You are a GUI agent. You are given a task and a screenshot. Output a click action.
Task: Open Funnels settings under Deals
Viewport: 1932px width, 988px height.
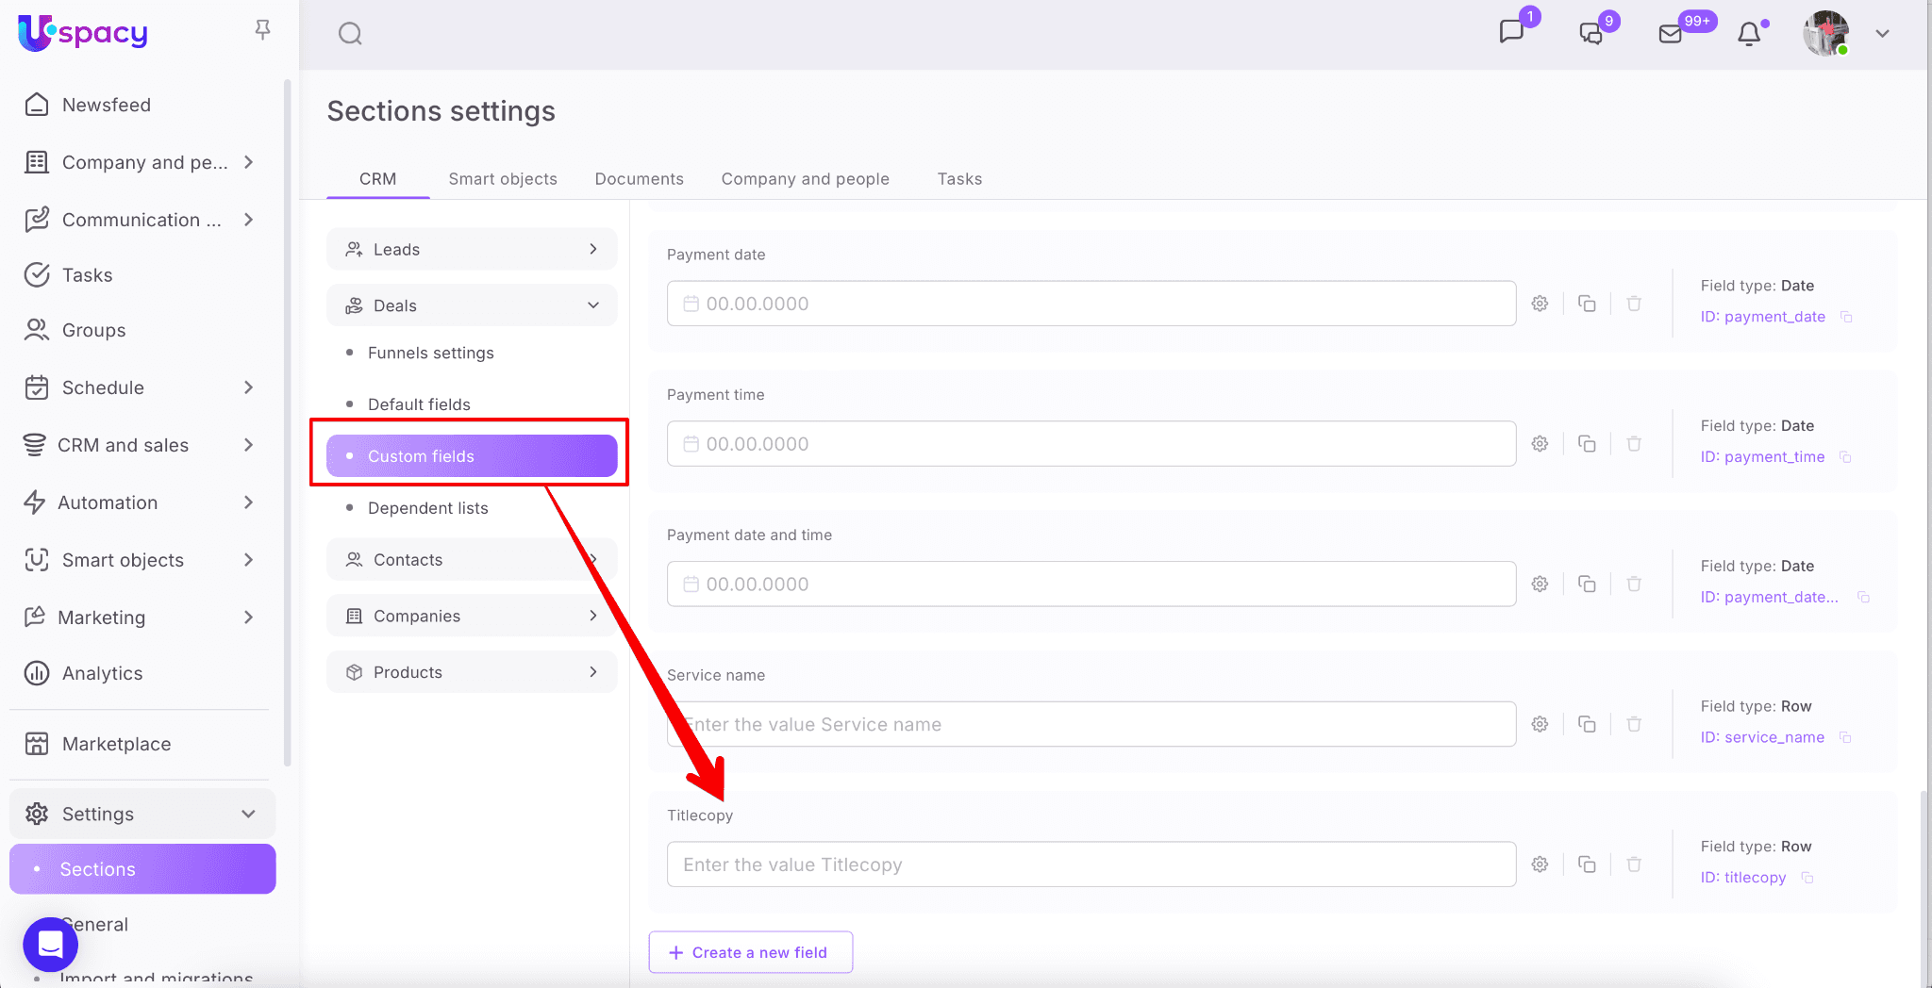pos(430,353)
